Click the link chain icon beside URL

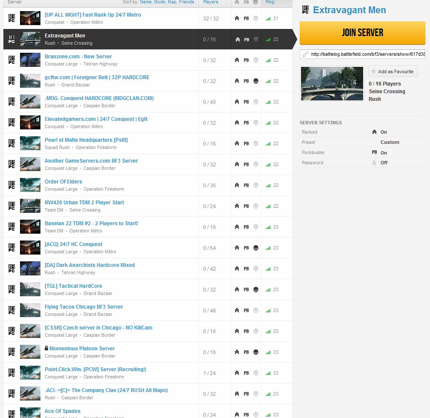(305, 54)
